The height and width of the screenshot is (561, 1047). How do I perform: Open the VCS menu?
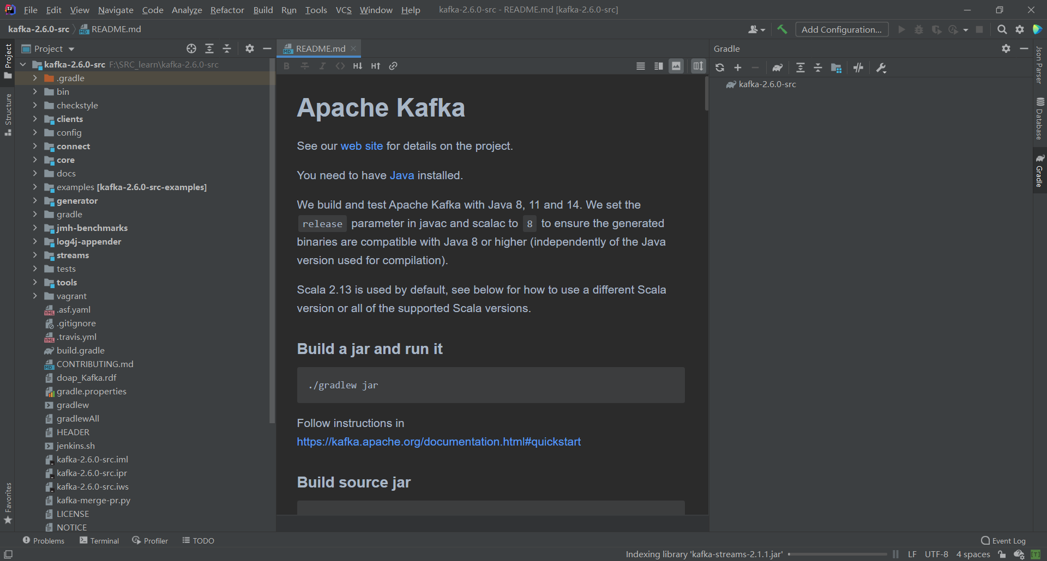tap(344, 10)
